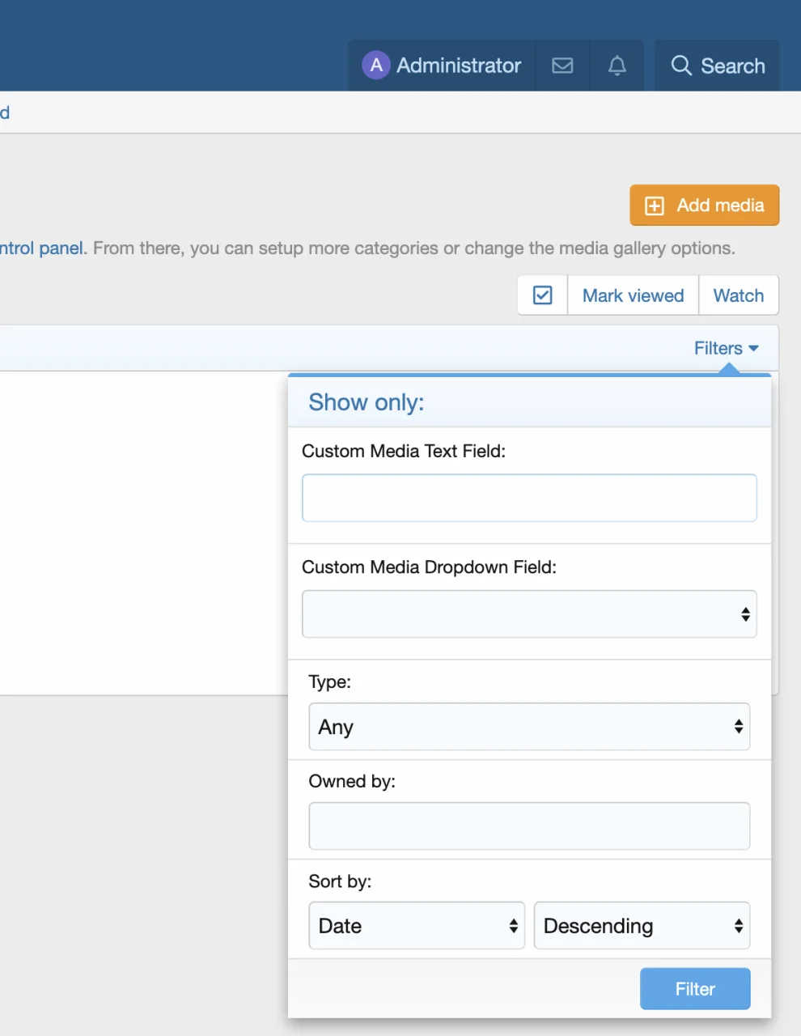Viewport: 801px width, 1036px height.
Task: Open the Sort by dropdown showing Date
Action: pos(416,925)
